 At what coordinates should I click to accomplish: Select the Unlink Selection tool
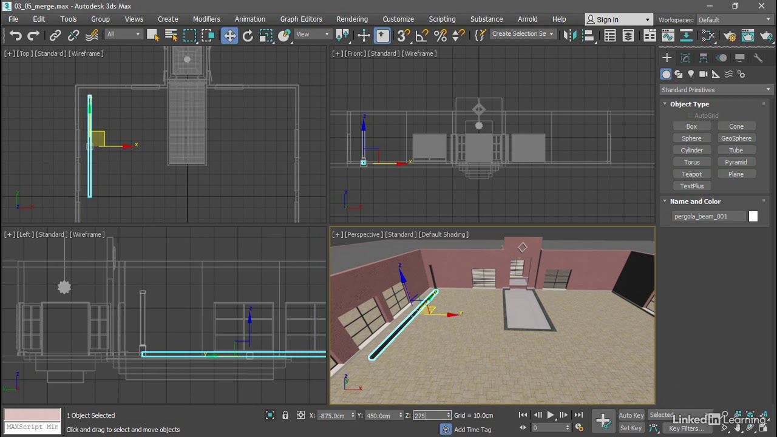73,36
